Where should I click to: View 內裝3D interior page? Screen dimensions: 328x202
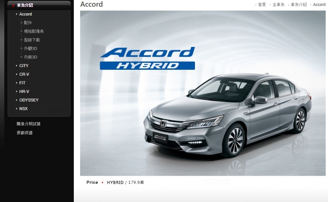pos(31,57)
